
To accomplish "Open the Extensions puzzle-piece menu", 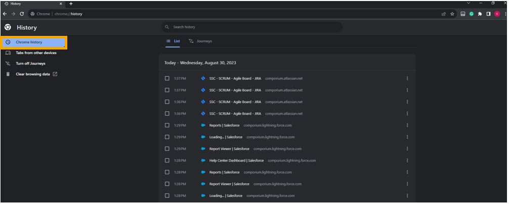I will [480, 14].
